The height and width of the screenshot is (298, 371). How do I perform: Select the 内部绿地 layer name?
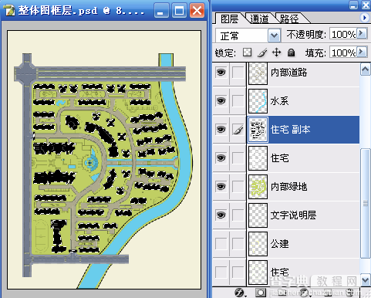coord(289,186)
